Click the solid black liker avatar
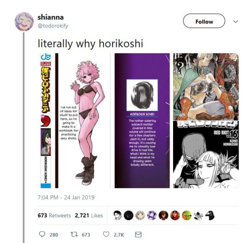252x243 pixels. (129, 215)
